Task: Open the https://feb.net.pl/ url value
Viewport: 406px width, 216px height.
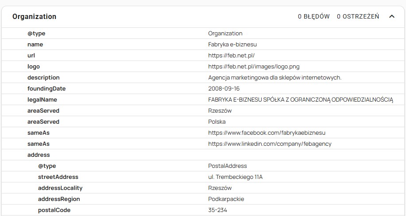Action: point(231,56)
